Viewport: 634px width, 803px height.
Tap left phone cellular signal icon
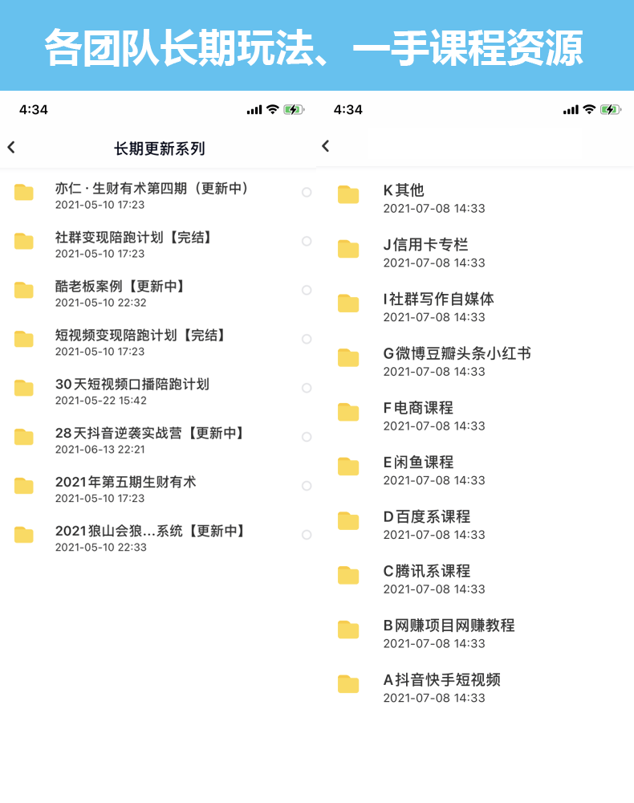pyautogui.click(x=254, y=109)
